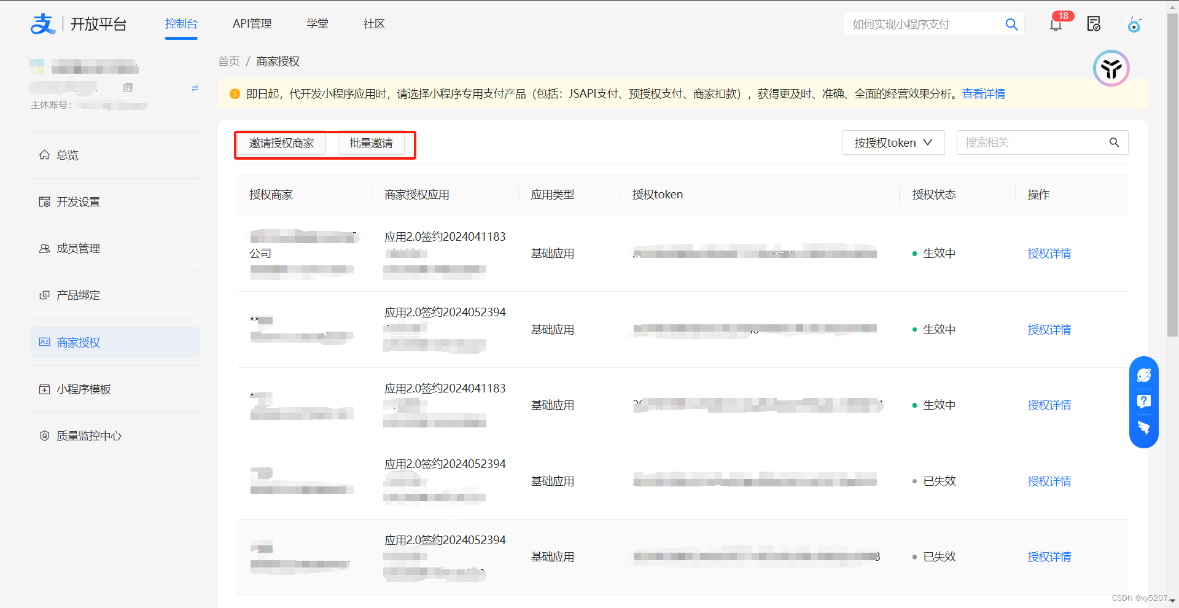Click the floating feedback bird icon

[1144, 427]
